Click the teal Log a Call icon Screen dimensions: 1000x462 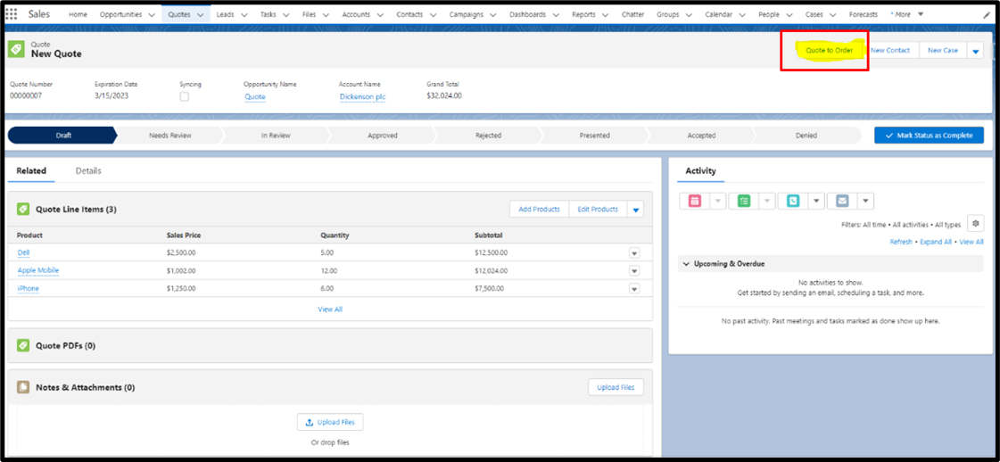(793, 202)
